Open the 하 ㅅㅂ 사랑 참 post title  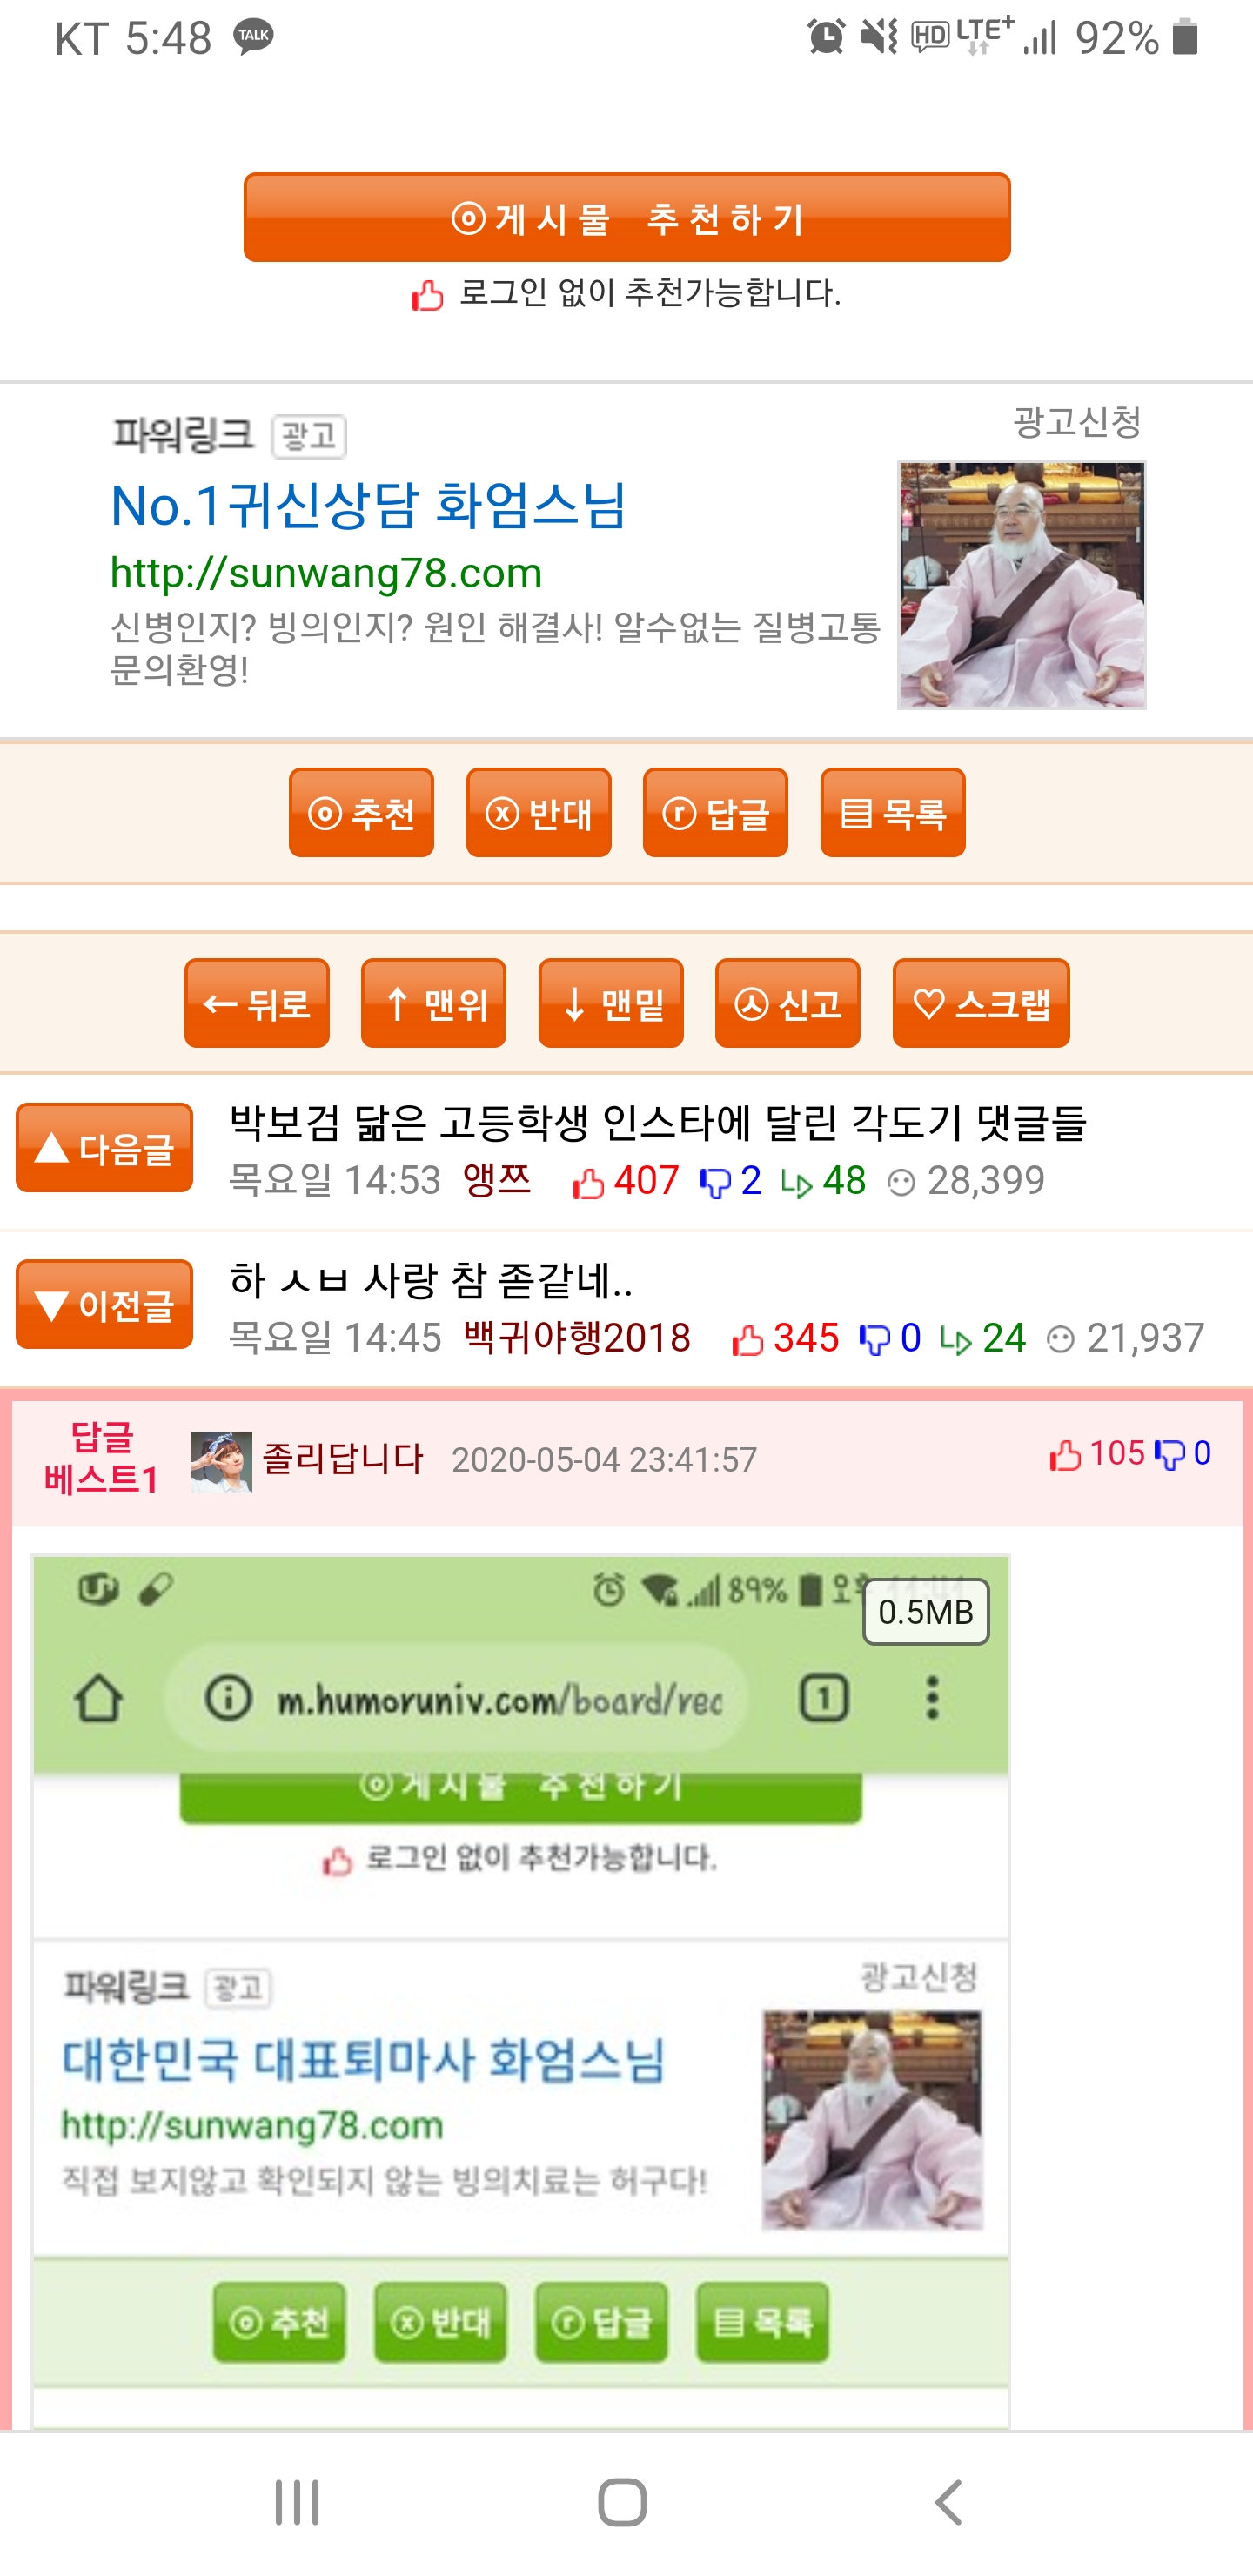click(x=431, y=1281)
